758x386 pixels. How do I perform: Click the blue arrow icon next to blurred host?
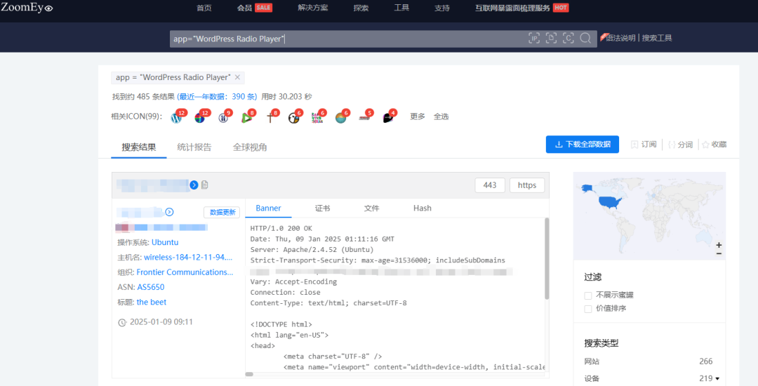(x=194, y=185)
